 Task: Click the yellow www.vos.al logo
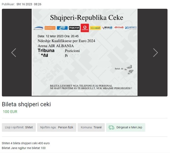(x=95, y=28)
